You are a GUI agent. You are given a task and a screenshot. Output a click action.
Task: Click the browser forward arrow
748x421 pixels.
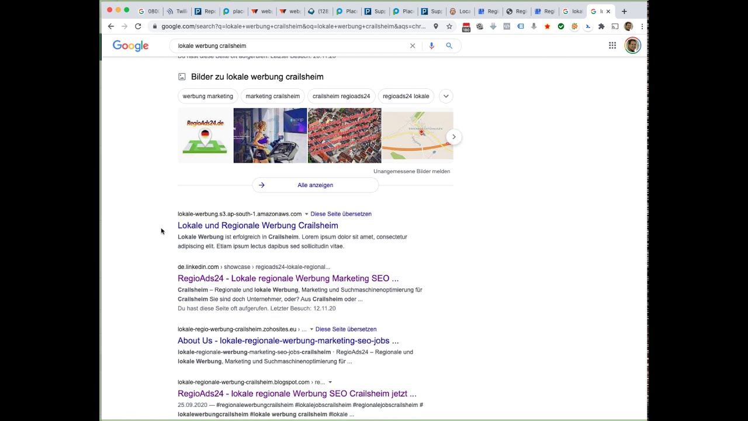coord(124,26)
